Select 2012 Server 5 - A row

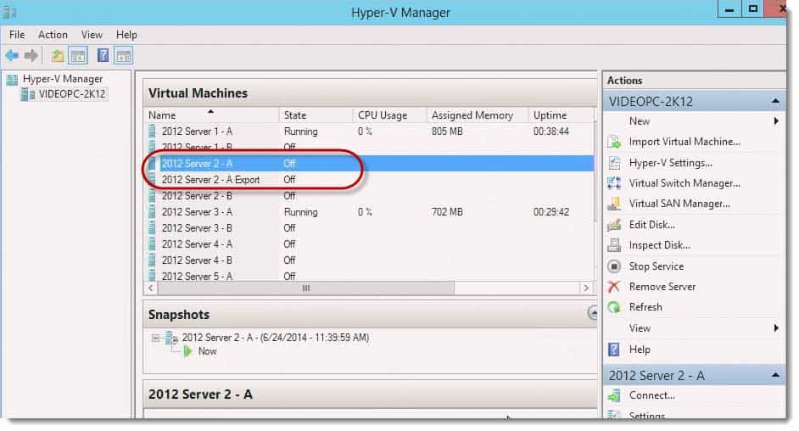coord(370,276)
